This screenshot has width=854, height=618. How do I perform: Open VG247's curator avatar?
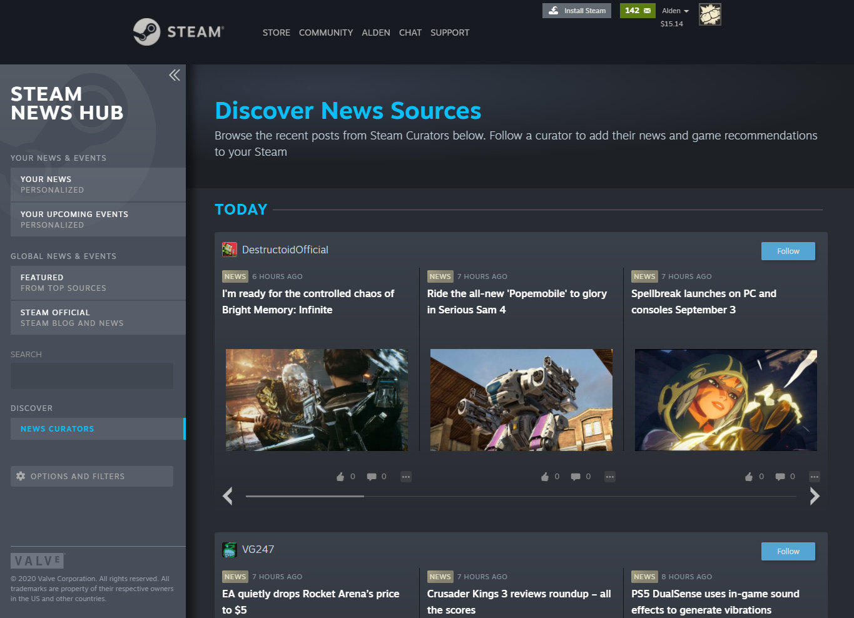coord(229,549)
